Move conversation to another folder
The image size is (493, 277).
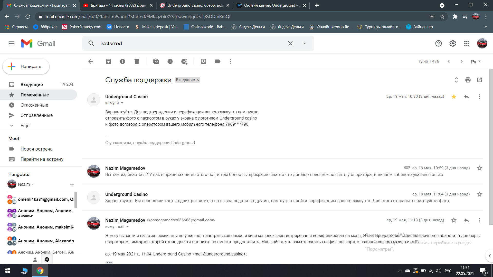(x=203, y=61)
